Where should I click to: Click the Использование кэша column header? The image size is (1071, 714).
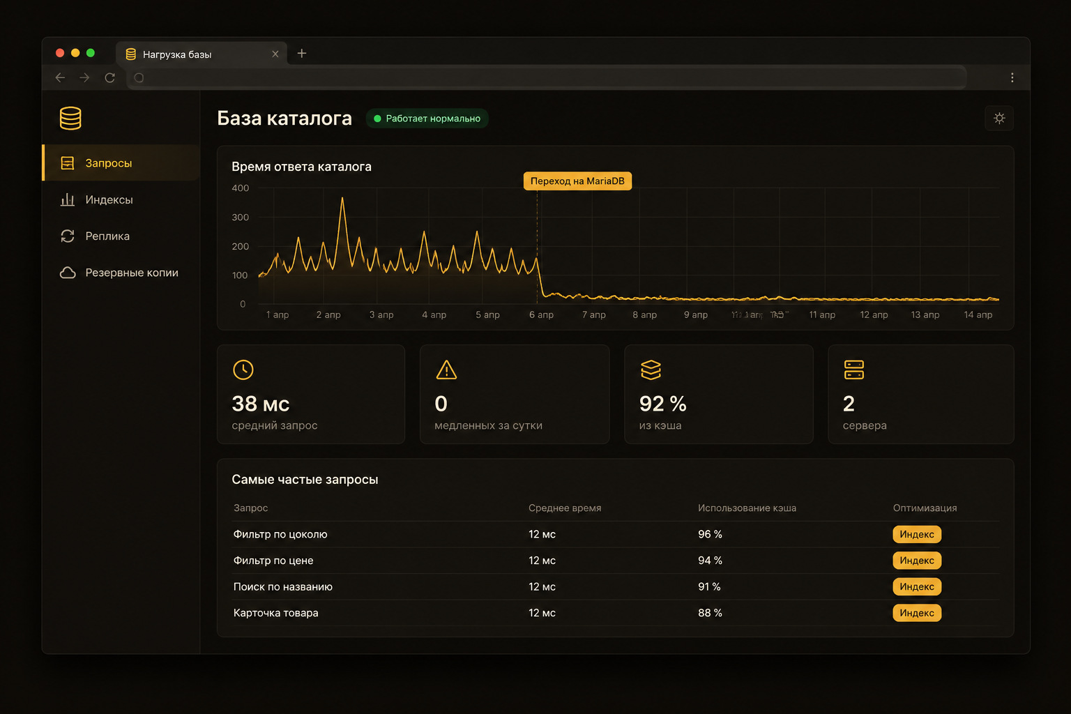click(747, 508)
